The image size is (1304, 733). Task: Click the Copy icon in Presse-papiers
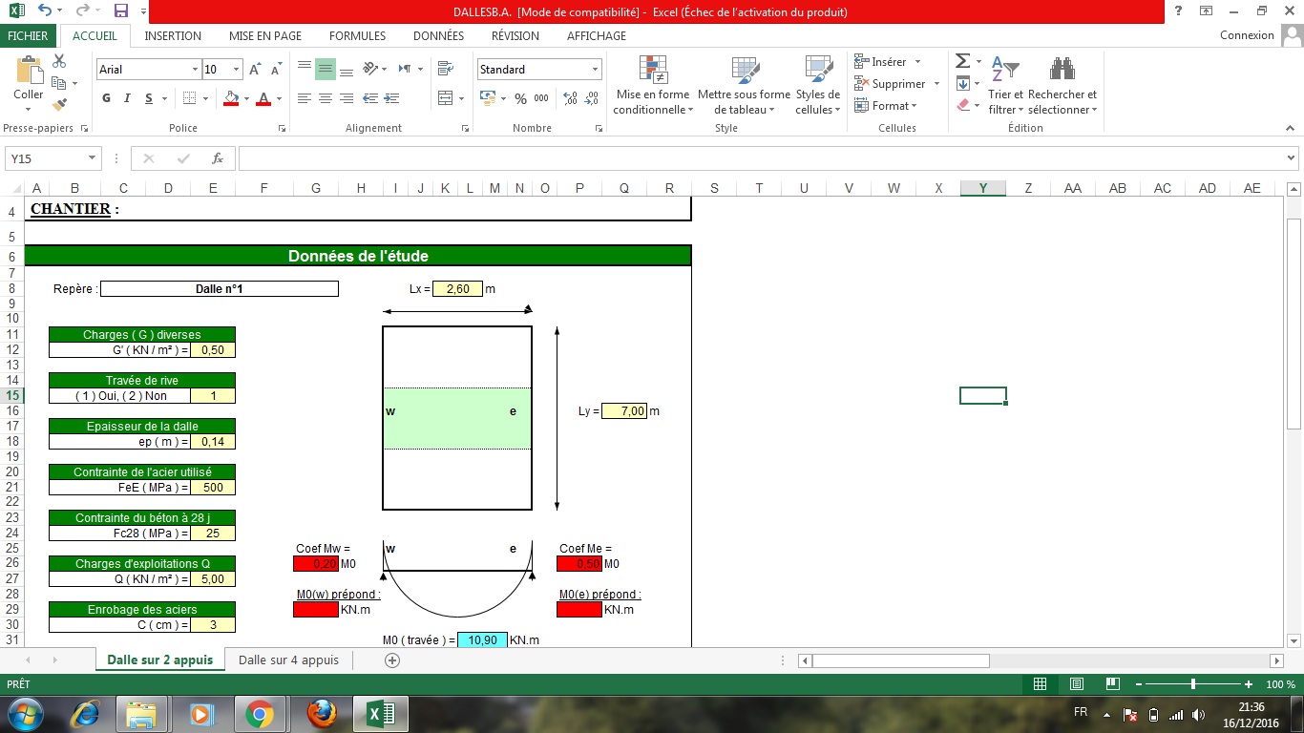coord(59,83)
